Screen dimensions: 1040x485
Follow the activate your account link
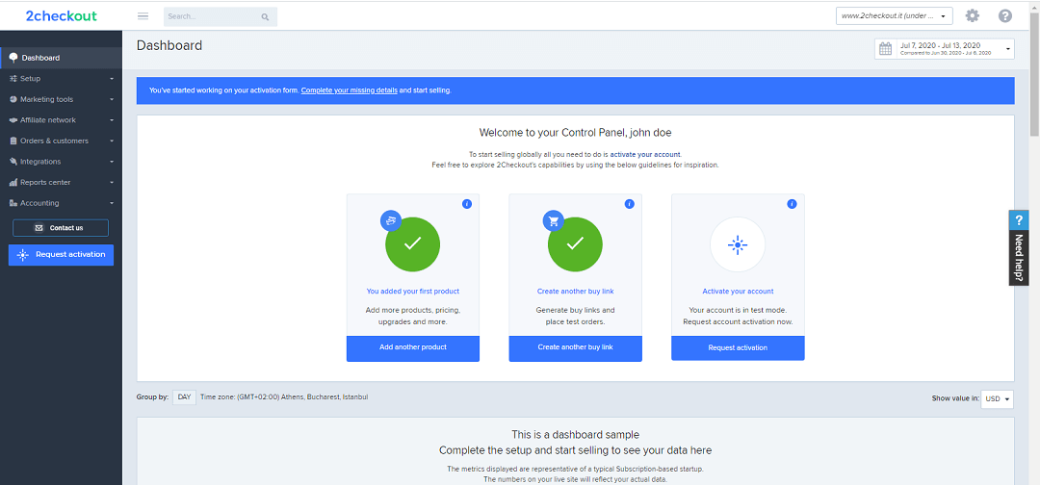tap(644, 154)
